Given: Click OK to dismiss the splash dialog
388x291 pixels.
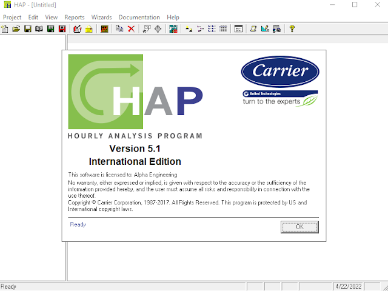Looking at the screenshot, I should (299, 227).
